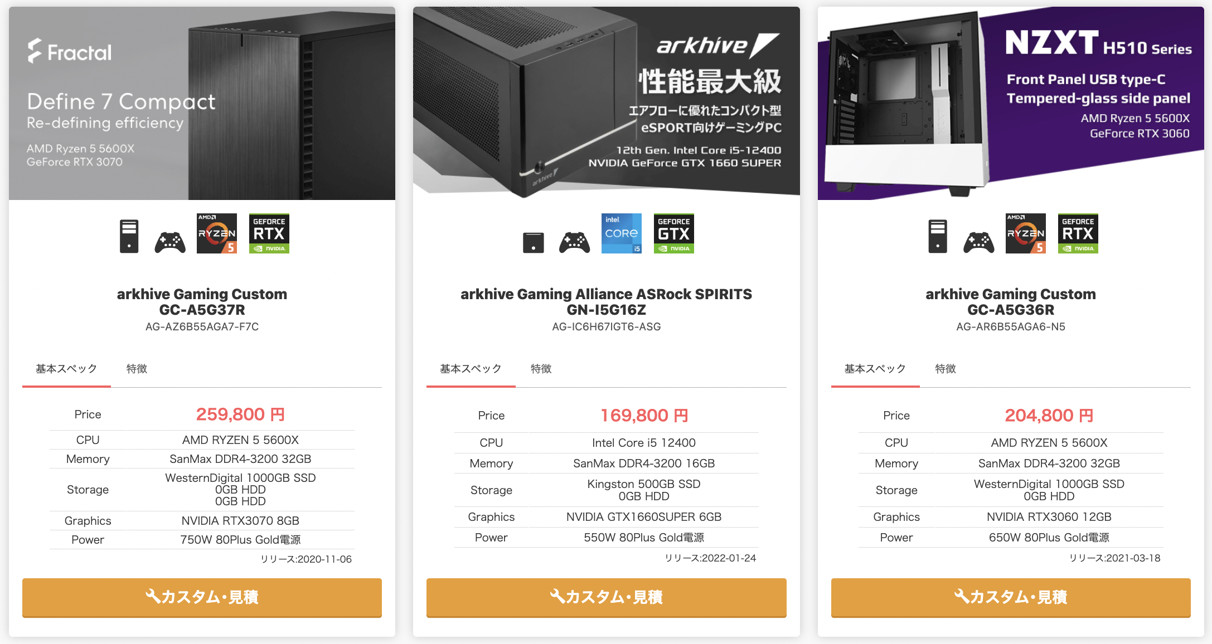Click the GeForce RTX badge on GC-A5G36R
This screenshot has width=1212, height=644.
coord(1078,233)
